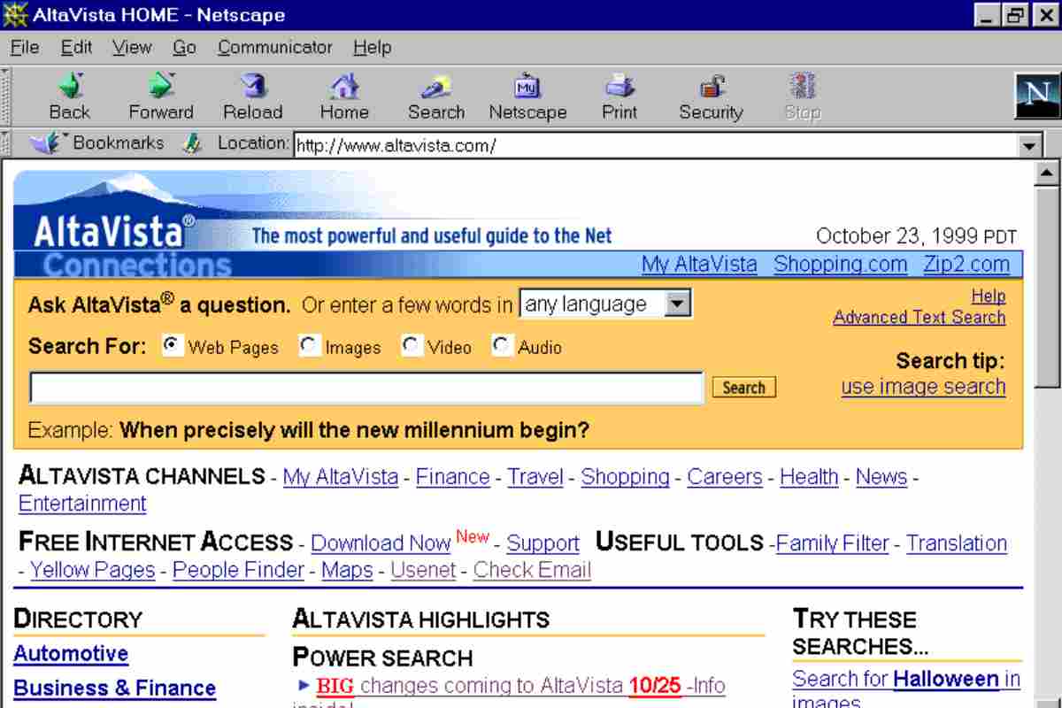1062x708 pixels.
Task: Open the Shopping channel link
Action: [x=625, y=476]
